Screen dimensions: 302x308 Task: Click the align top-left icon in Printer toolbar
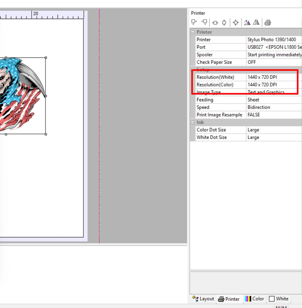[x=194, y=22]
